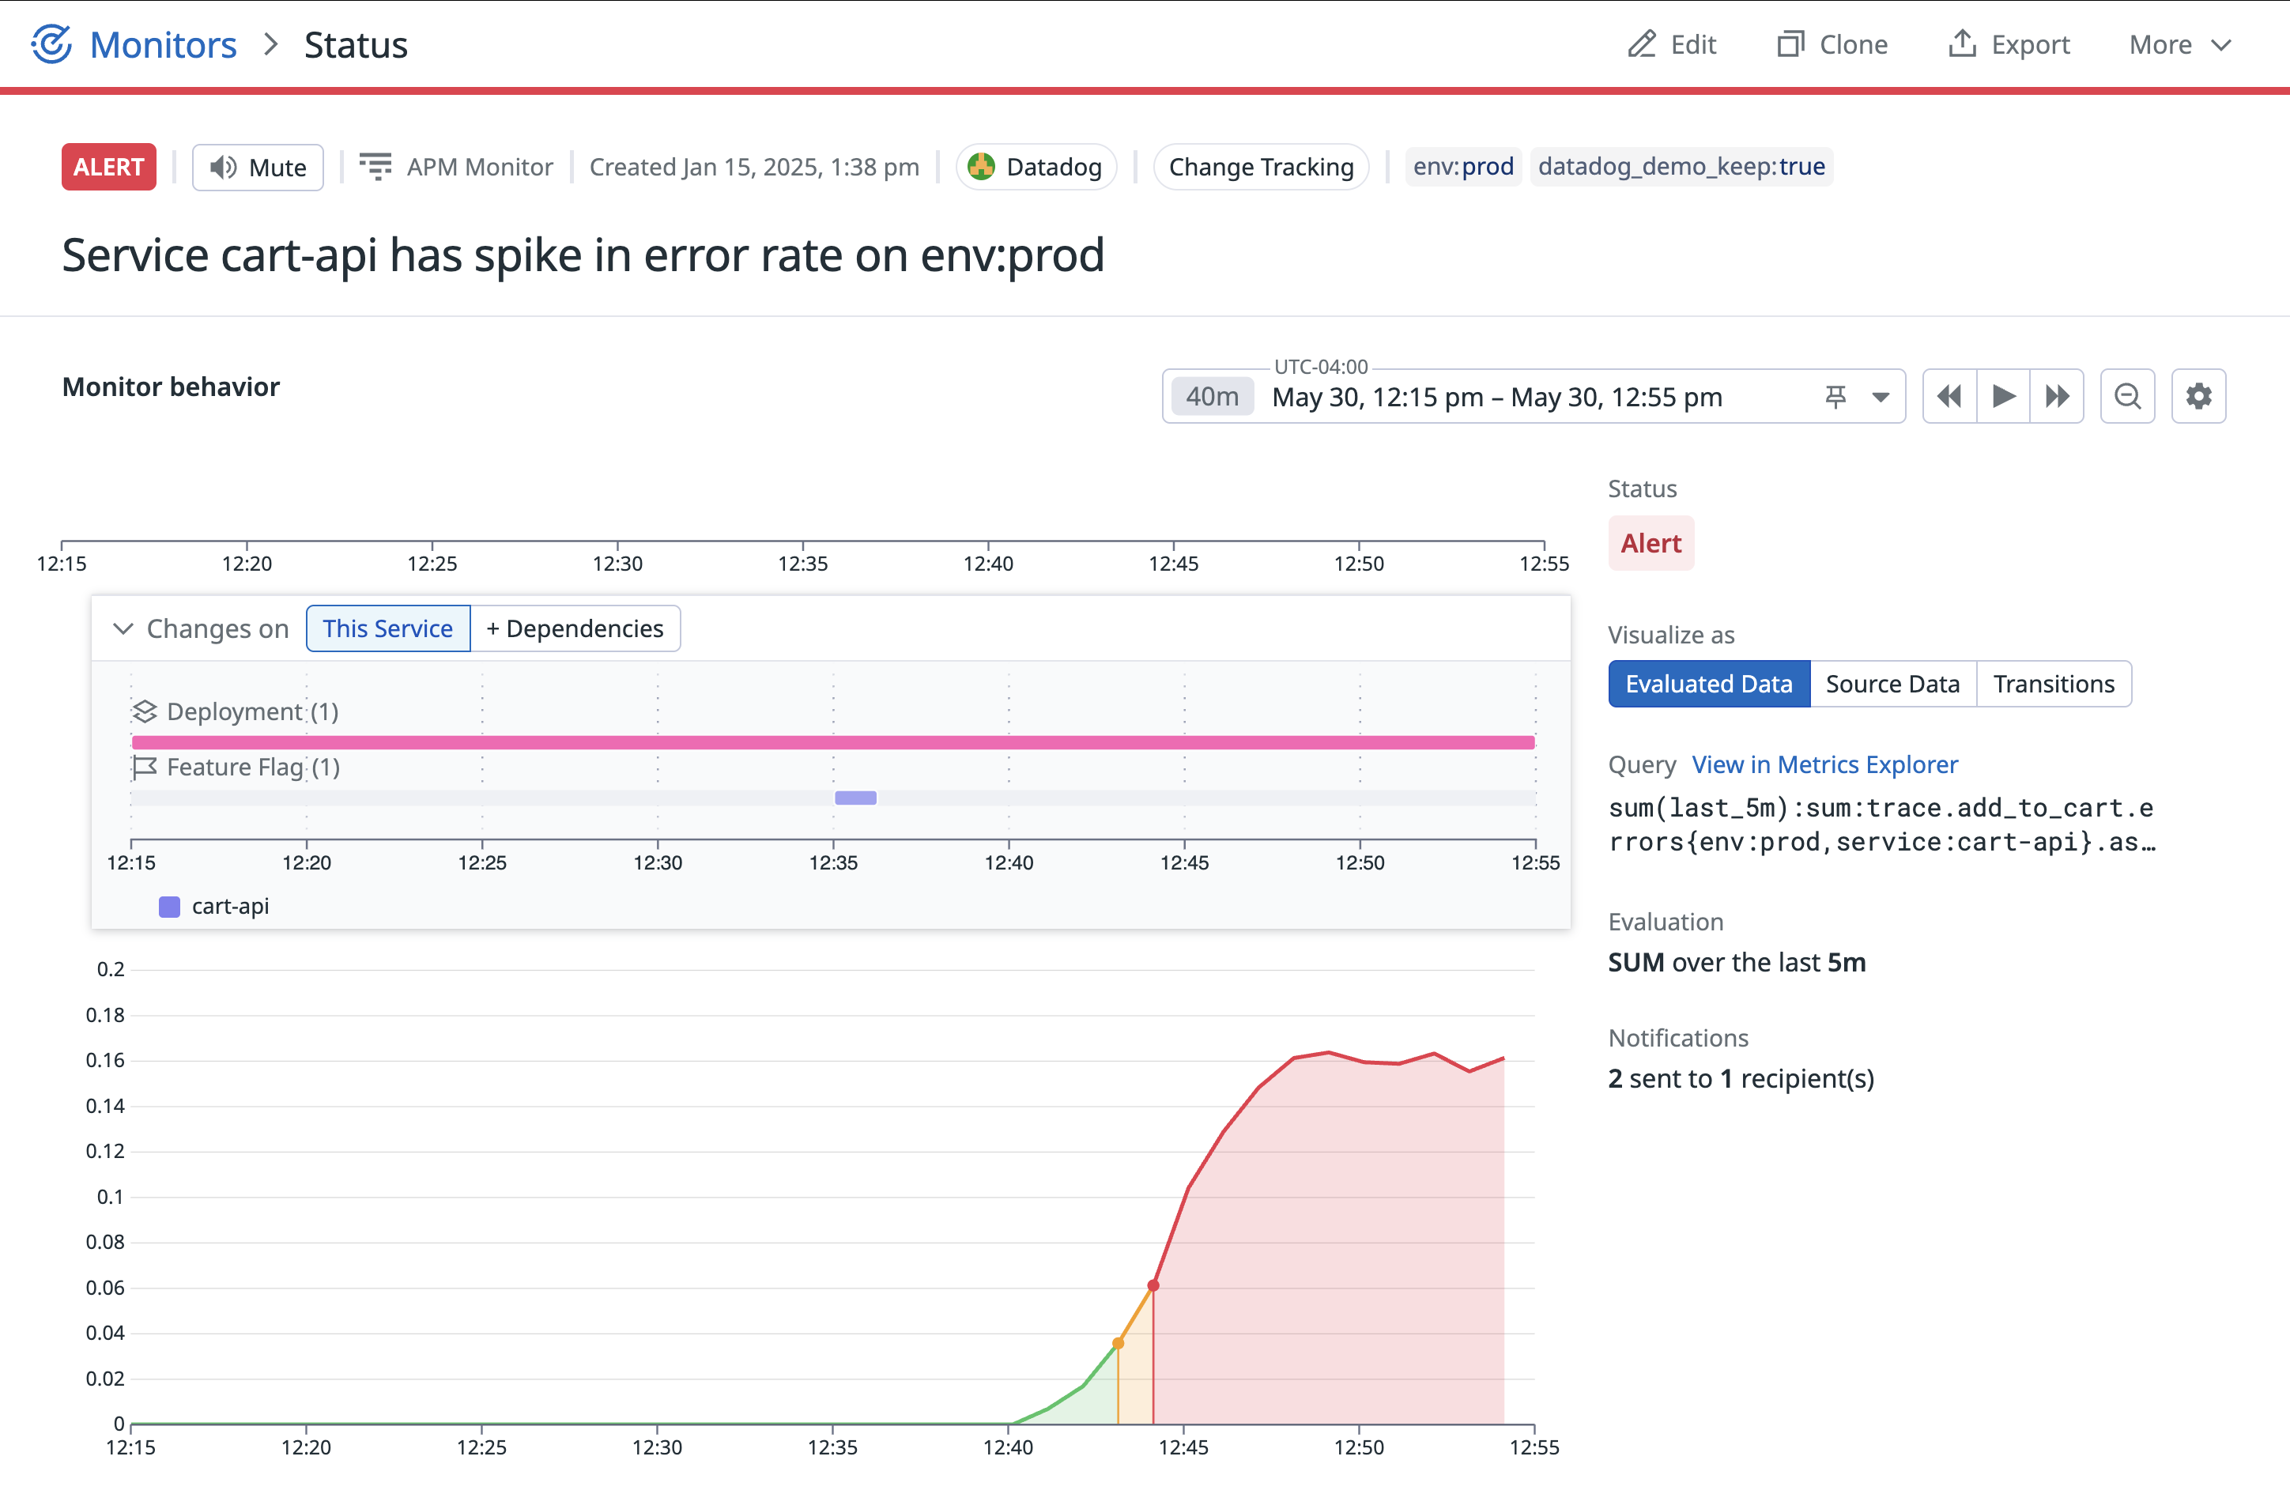The width and height of the screenshot is (2290, 1494).
Task: Enable the + Dependencies toggle
Action: pyautogui.click(x=575, y=628)
